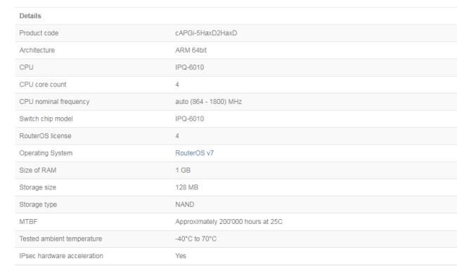Viewport: 457px width, 266px height.
Task: Click the CPU value IPQ-6010
Action: pos(189,67)
